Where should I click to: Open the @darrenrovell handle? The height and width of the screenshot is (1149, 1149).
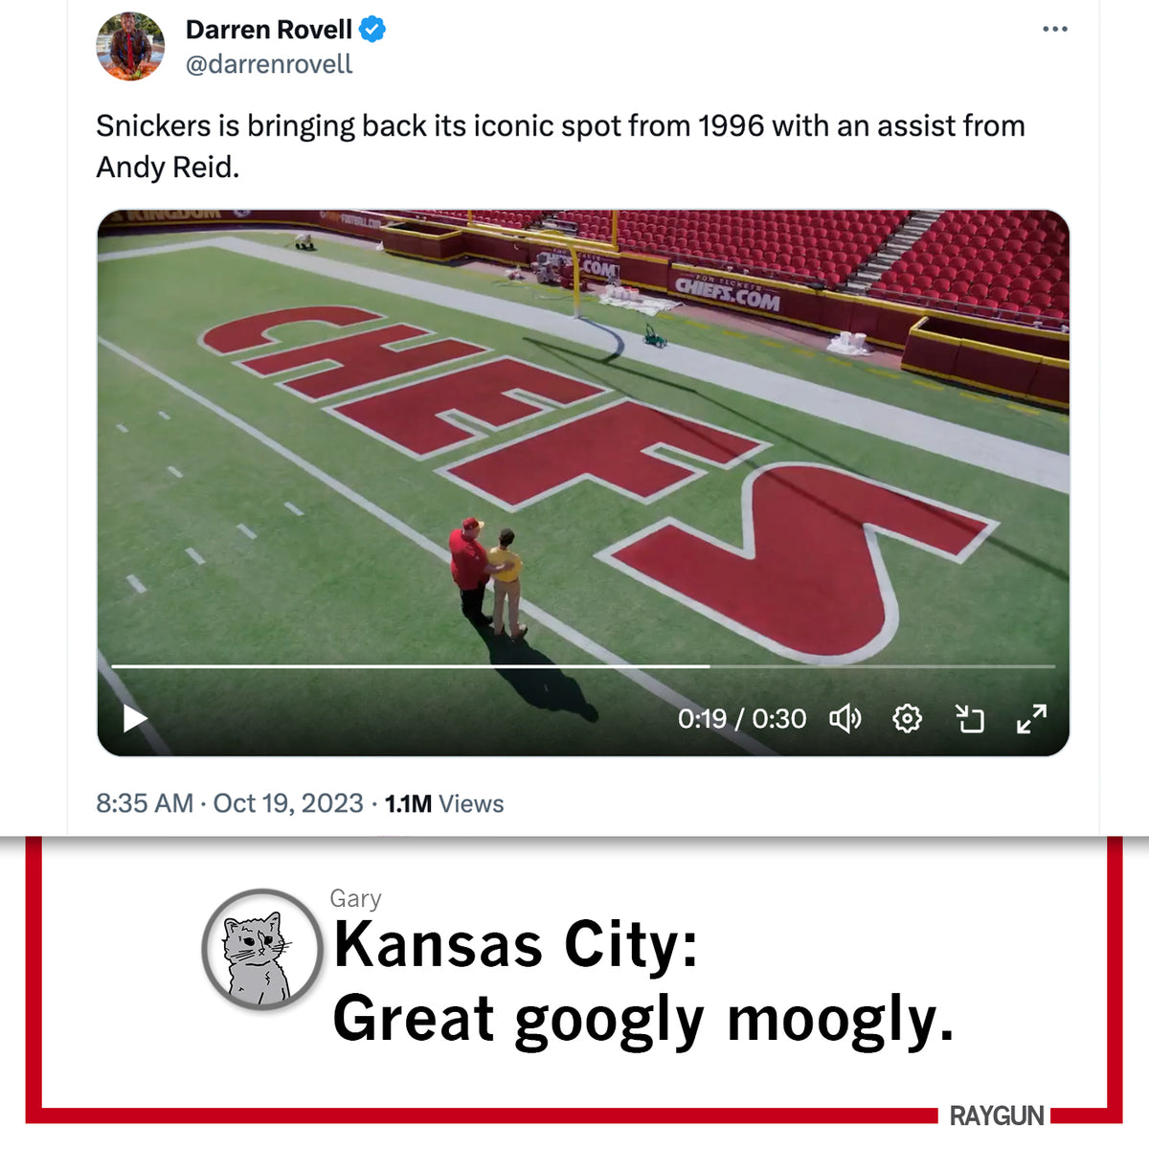269,64
